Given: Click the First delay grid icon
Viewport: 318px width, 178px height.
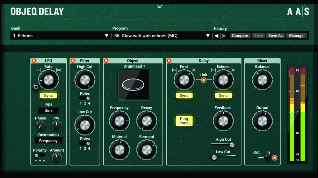Looking at the screenshot, I should coord(194,70).
